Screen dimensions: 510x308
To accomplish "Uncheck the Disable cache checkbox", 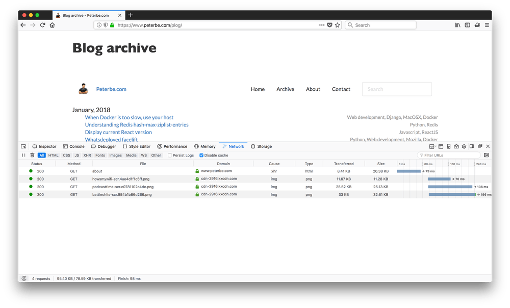I will 201,155.
